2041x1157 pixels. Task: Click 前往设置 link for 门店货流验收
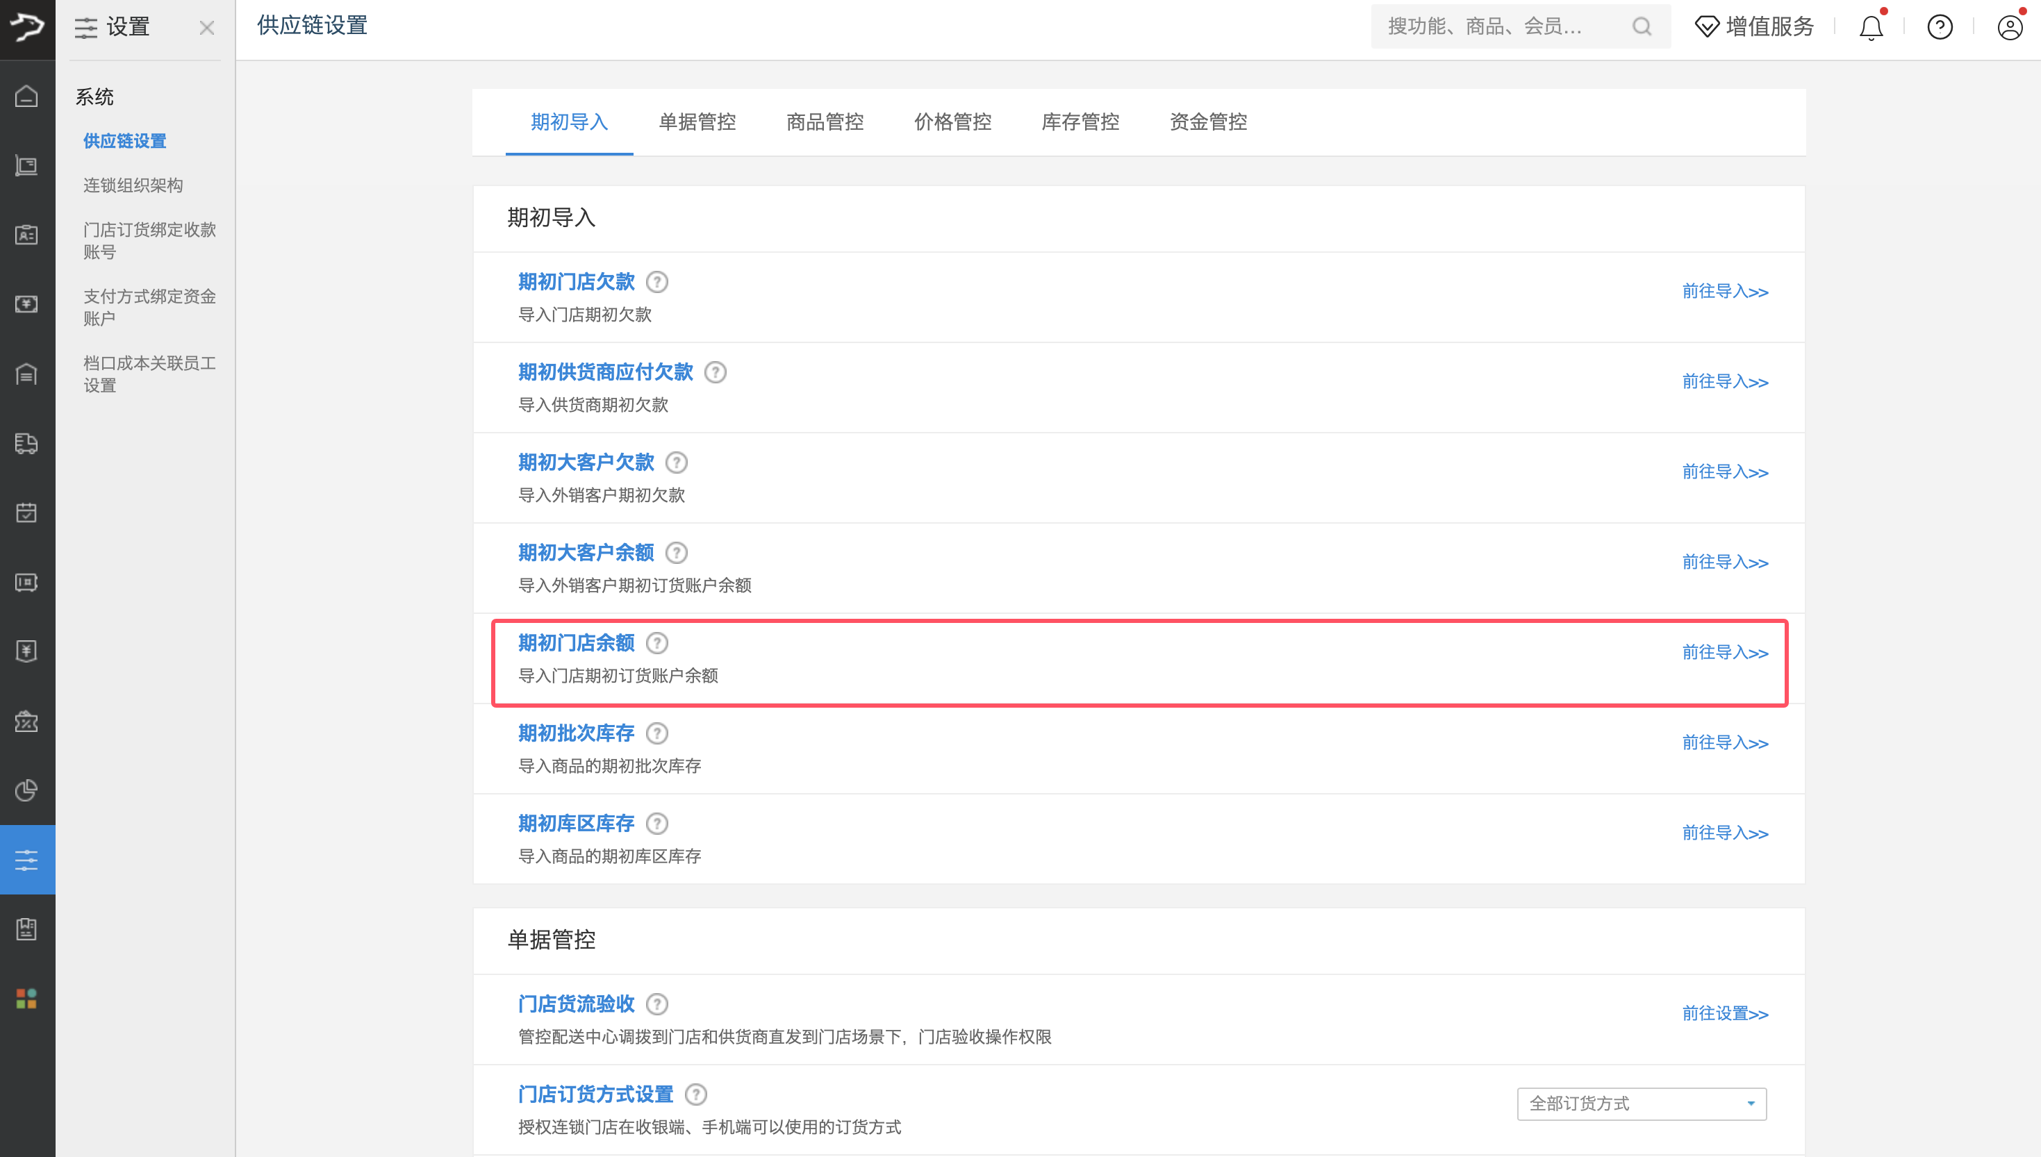[1725, 1013]
